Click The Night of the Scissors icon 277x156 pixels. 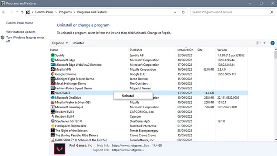click(x=52, y=130)
